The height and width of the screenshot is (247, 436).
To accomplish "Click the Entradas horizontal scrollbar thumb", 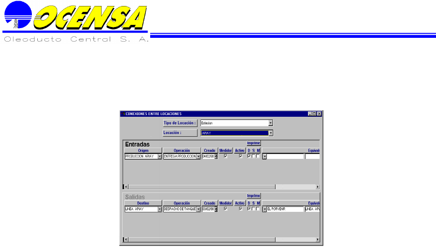I will pyautogui.click(x=202, y=187).
